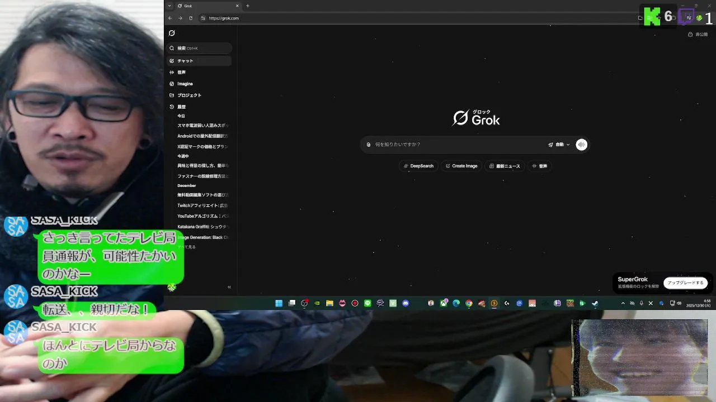The image size is (716, 402).
Task: Open chat history ファスナーの脱線修理方法
Action: tap(202, 176)
